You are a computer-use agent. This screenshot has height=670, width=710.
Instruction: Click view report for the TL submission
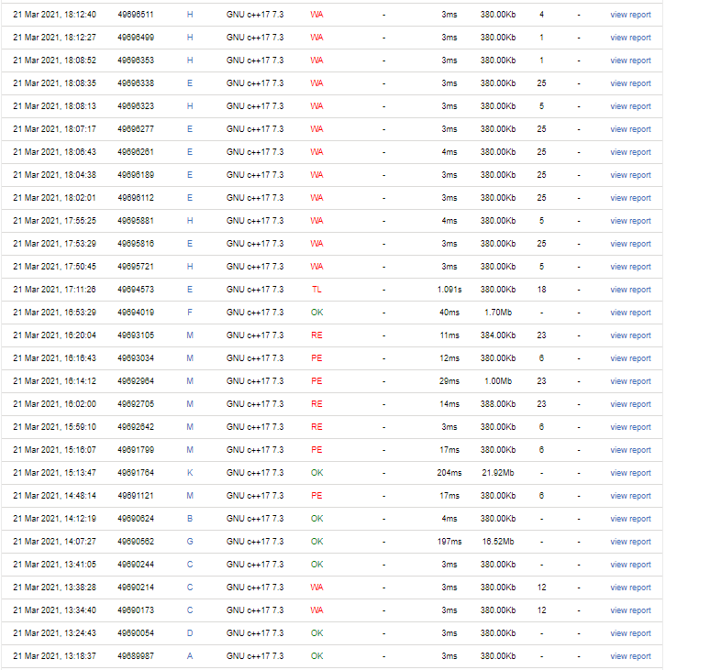(x=630, y=290)
